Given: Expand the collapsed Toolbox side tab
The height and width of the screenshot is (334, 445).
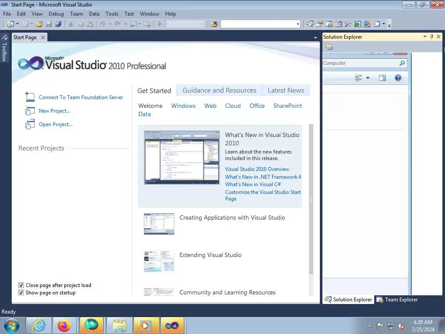Looking at the screenshot, I should click(4, 48).
